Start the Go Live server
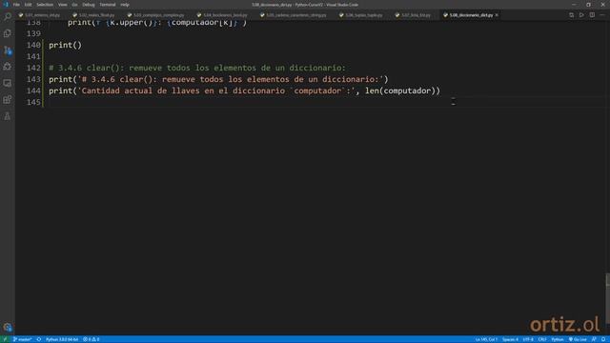Image resolution: width=610 pixels, height=343 pixels. coord(578,339)
